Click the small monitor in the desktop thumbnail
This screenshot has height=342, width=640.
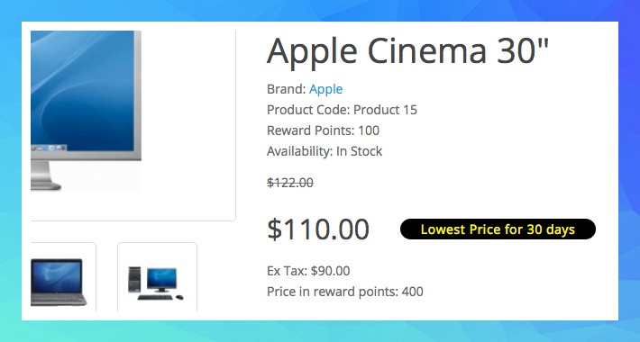click(x=162, y=280)
